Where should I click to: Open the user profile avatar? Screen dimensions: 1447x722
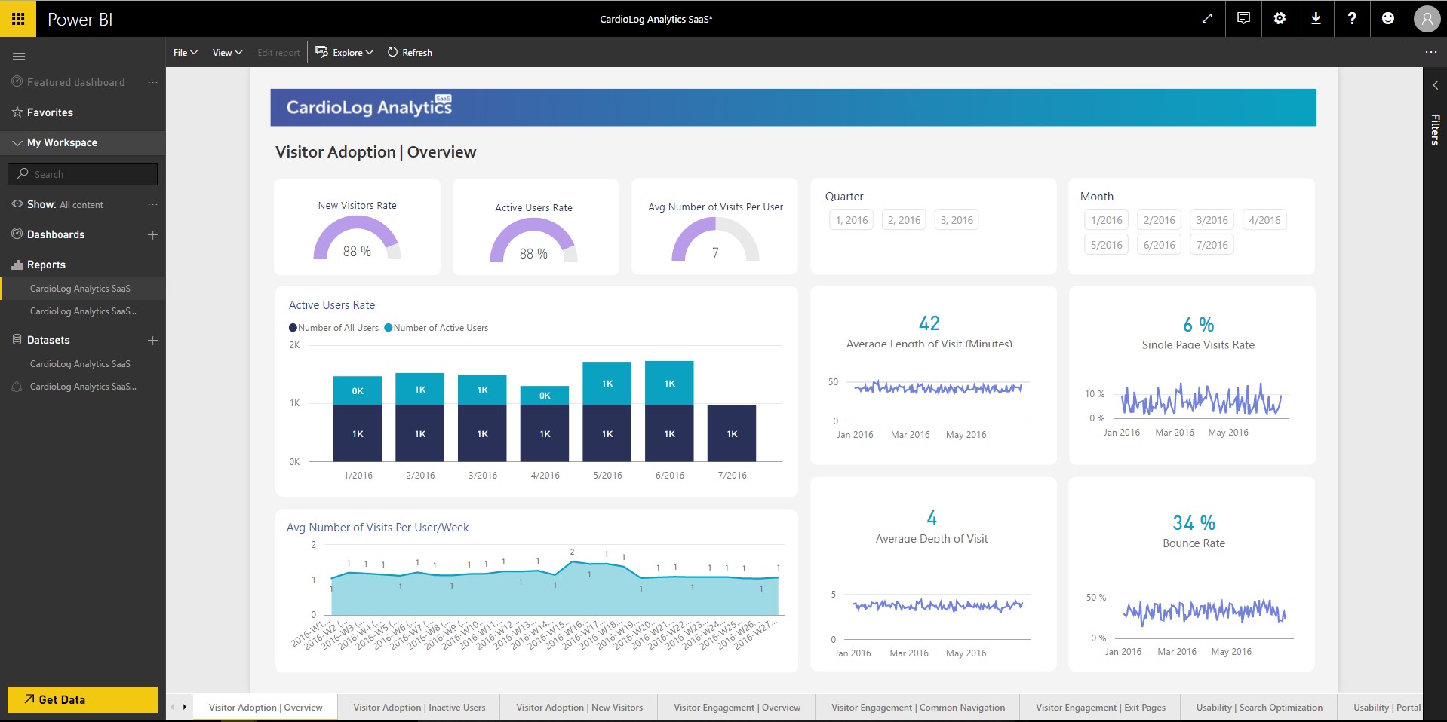pos(1427,19)
